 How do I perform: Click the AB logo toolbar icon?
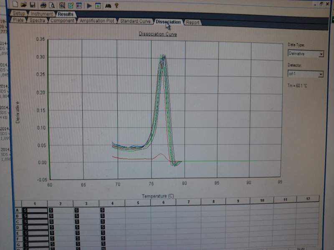[108, 6]
